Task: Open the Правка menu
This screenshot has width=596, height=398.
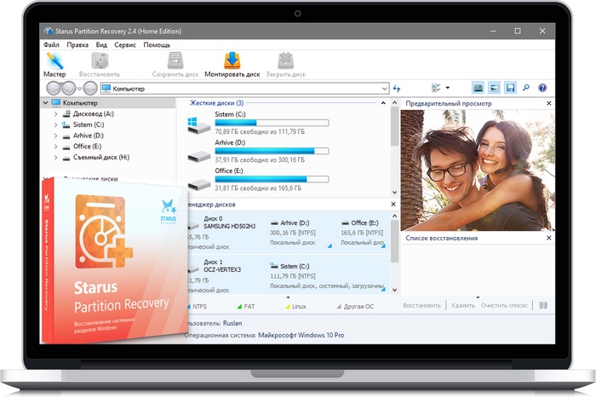Action: (77, 44)
